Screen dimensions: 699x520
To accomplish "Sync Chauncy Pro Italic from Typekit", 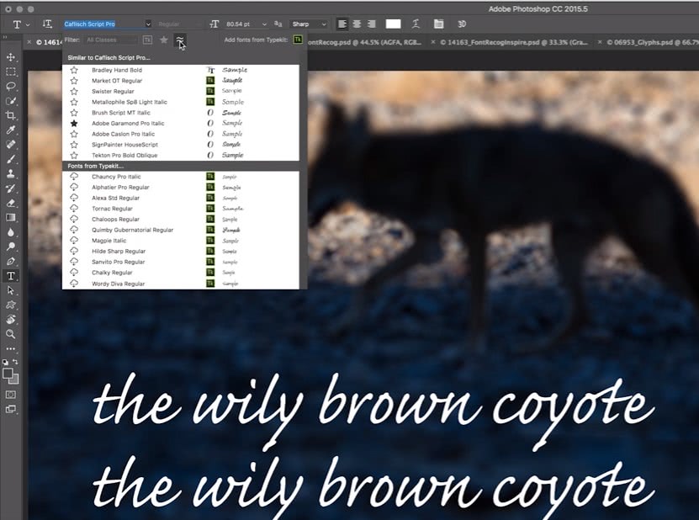I will point(74,177).
